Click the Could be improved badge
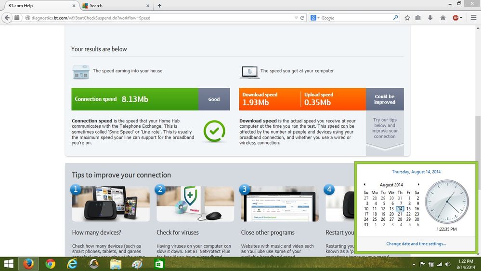 pyautogui.click(x=385, y=99)
